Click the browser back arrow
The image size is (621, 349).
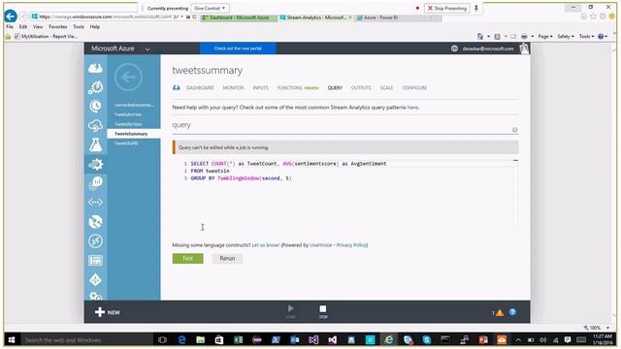[x=11, y=16]
